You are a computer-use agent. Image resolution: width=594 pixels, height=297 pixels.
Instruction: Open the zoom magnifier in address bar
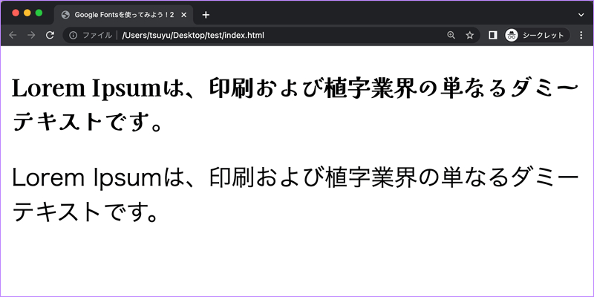click(452, 35)
